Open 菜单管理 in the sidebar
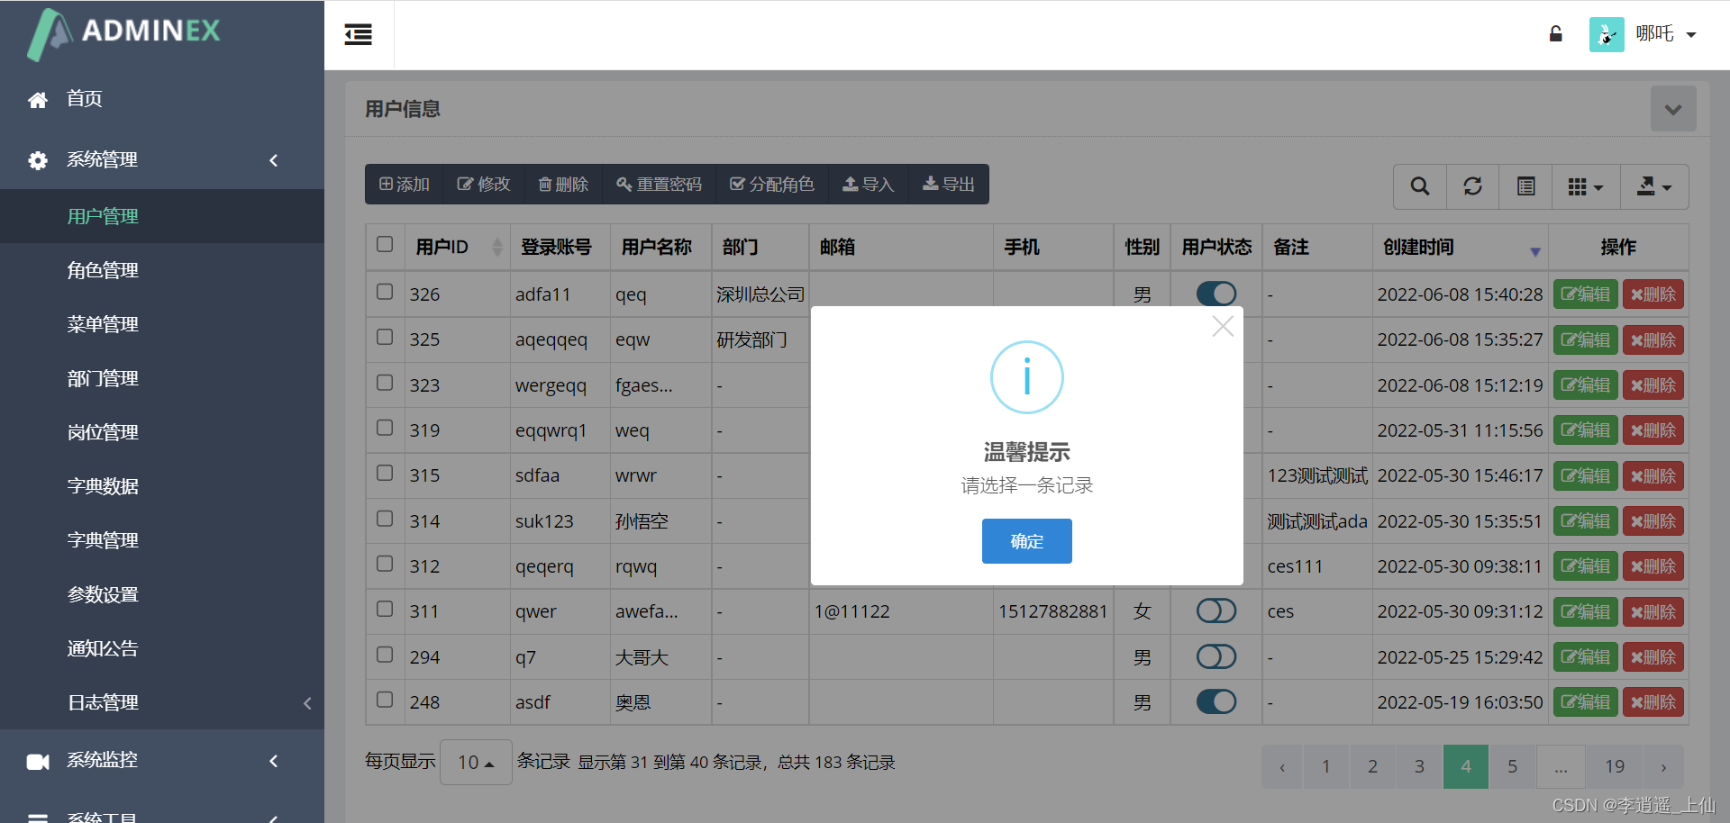Screen dimensions: 1730x823 click(102, 324)
